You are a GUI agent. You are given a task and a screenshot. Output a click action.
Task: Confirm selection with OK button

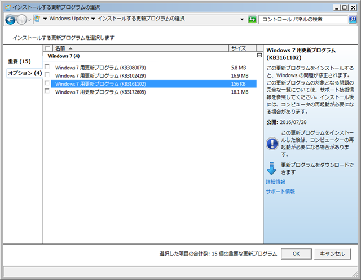(x=296, y=254)
